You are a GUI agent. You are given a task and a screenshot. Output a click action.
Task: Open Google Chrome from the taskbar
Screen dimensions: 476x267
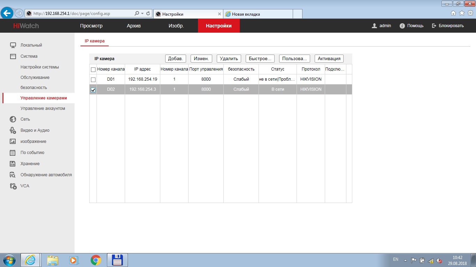pos(95,260)
